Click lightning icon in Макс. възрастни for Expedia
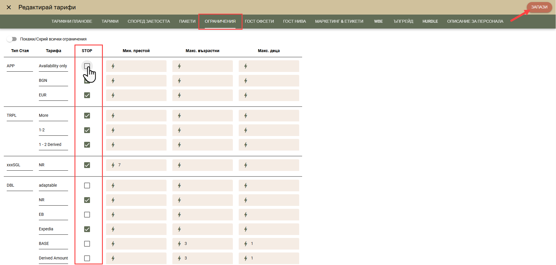556x265 pixels. [179, 229]
